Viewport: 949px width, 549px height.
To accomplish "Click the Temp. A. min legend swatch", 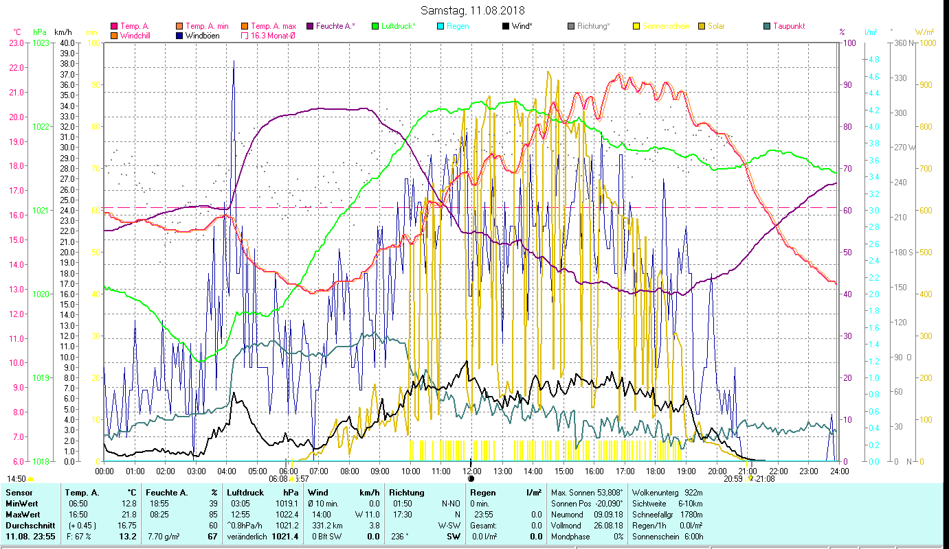I will coord(180,26).
